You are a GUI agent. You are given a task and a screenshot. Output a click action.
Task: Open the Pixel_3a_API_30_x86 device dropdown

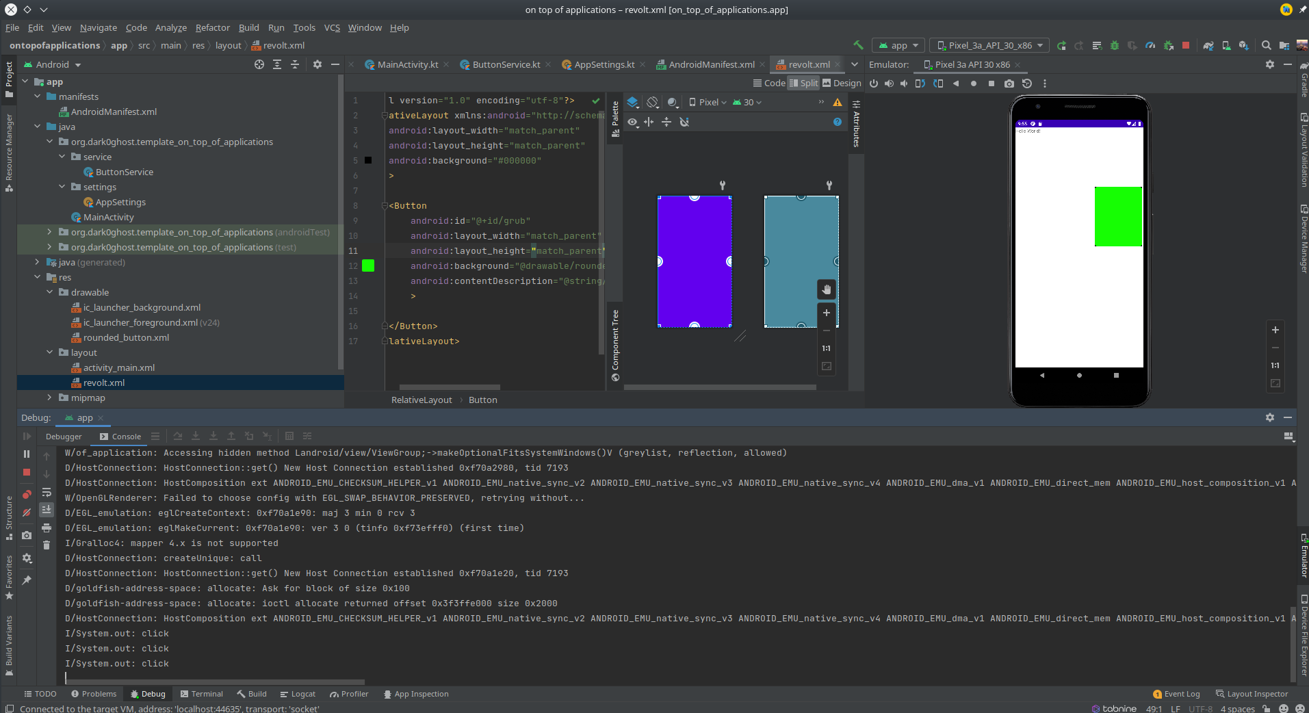click(989, 45)
